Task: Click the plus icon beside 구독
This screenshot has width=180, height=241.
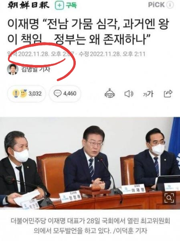Action: (59, 6)
